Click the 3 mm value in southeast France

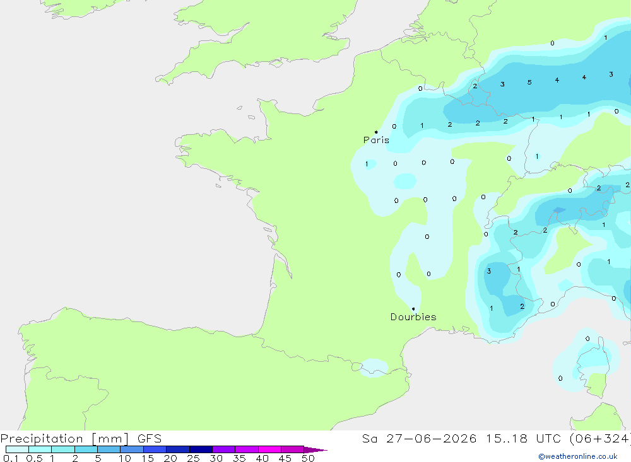pyautogui.click(x=489, y=271)
